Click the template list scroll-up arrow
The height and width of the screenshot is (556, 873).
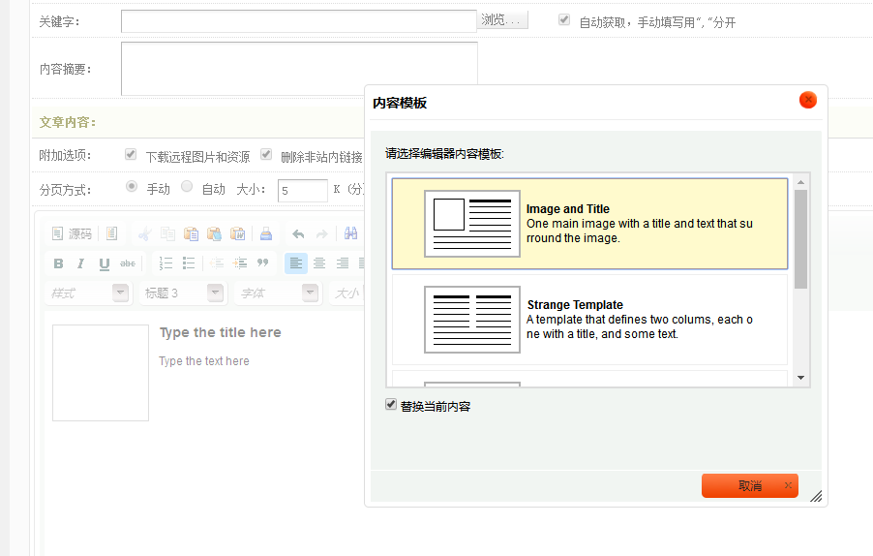[800, 182]
